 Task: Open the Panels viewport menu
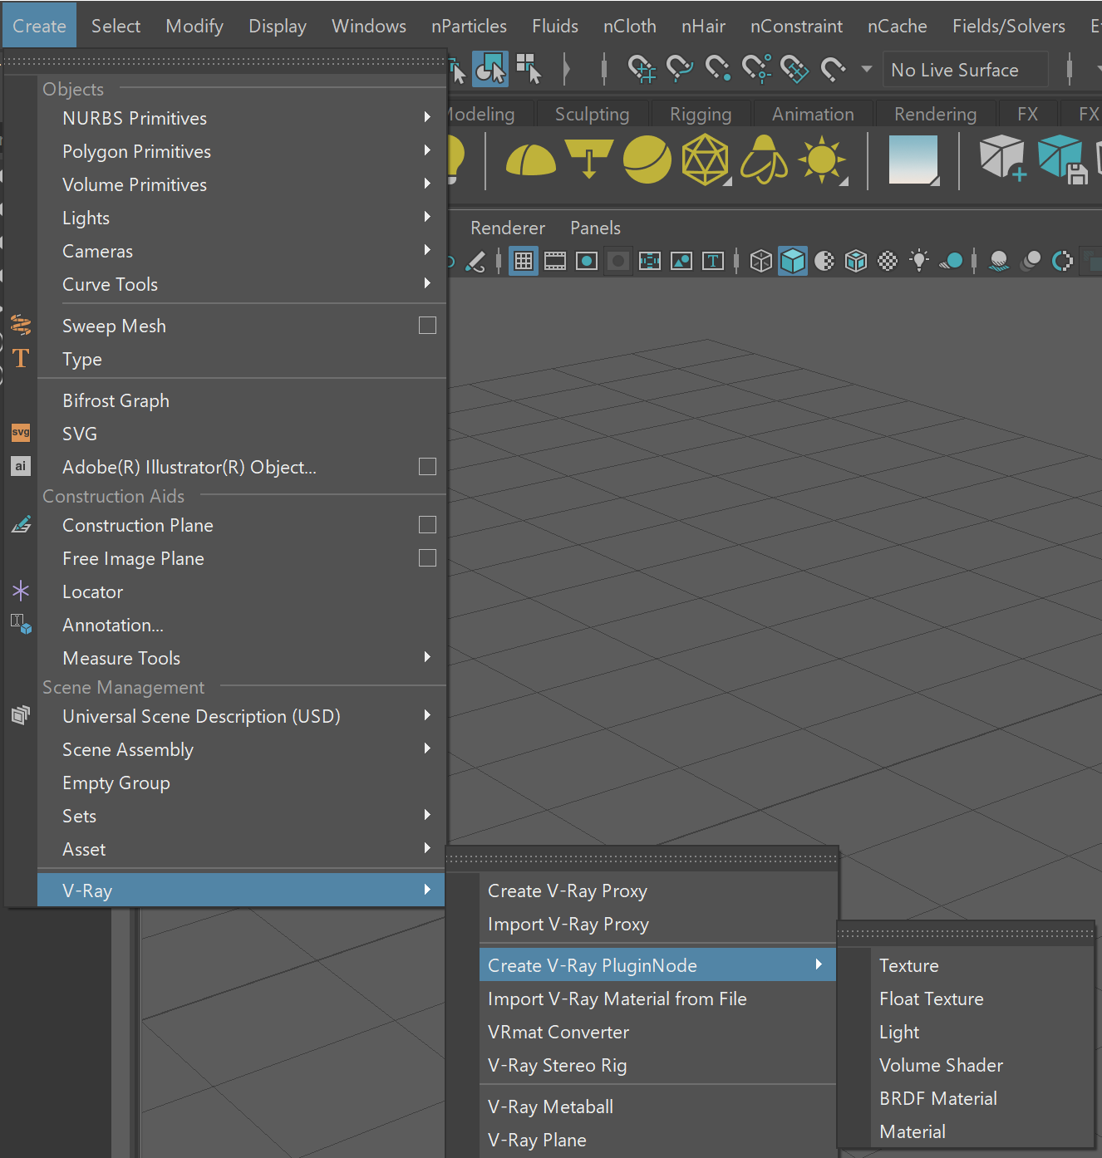point(595,228)
